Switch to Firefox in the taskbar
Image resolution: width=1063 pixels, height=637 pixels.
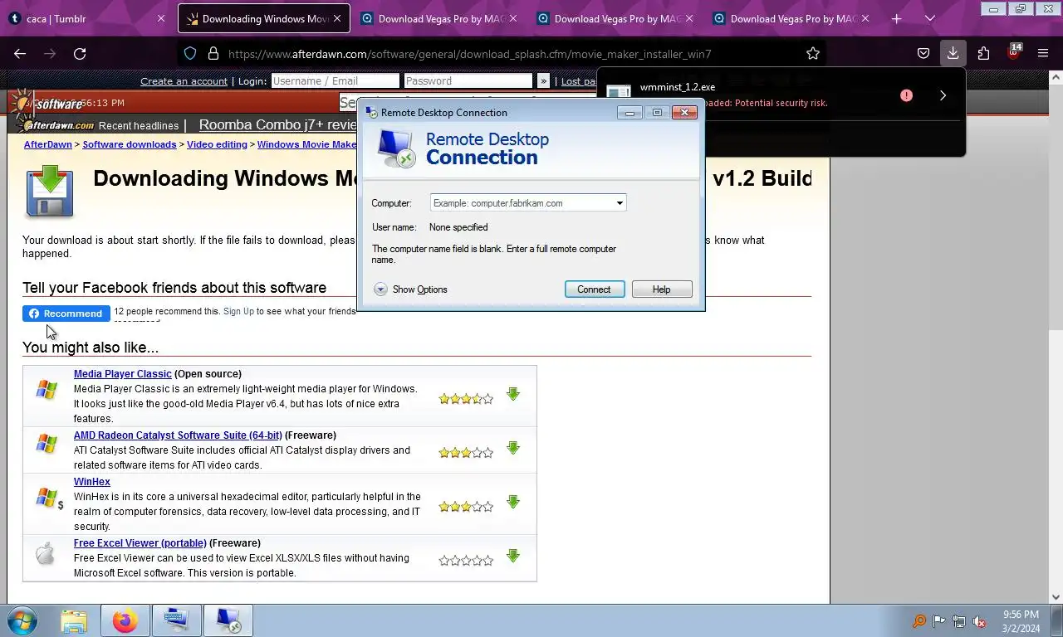[125, 620]
